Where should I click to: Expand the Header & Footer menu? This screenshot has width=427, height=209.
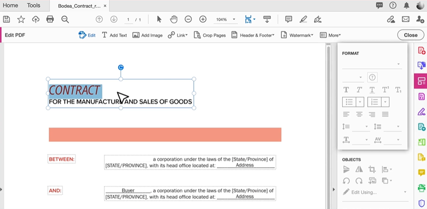click(x=253, y=35)
